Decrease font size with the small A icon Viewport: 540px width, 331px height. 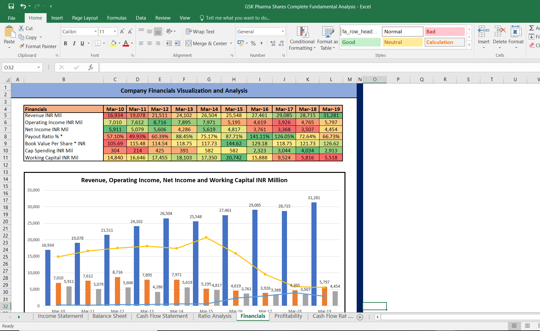point(130,31)
